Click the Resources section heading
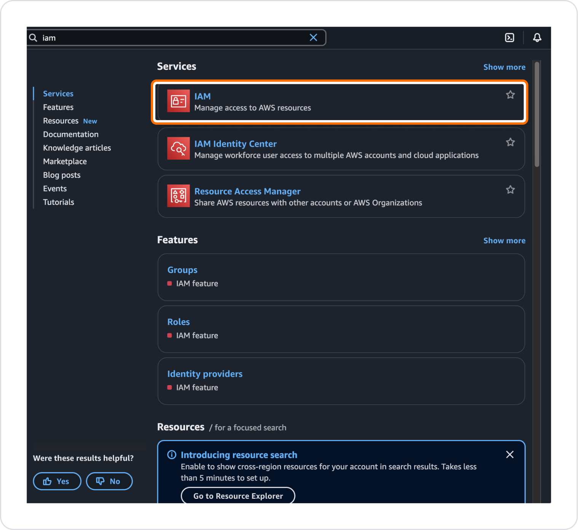The image size is (578, 530). pos(181,427)
